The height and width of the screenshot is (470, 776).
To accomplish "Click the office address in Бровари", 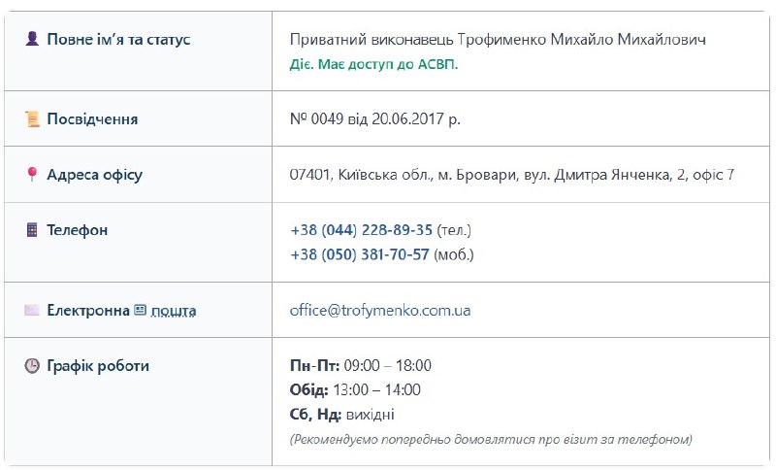I will pyautogui.click(x=512, y=175).
